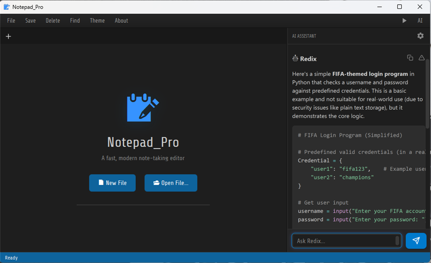The image size is (431, 263).
Task: Open the Theme menu
Action: click(97, 21)
